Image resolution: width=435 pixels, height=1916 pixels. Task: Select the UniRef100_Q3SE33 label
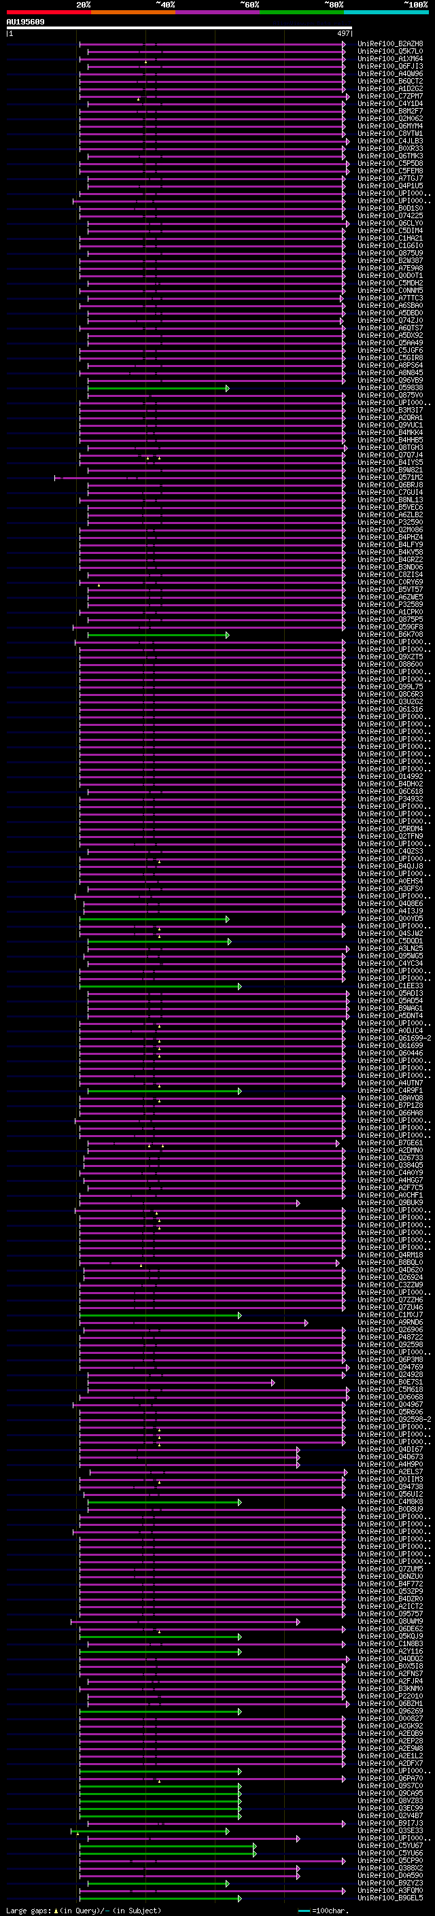coord(389,1831)
